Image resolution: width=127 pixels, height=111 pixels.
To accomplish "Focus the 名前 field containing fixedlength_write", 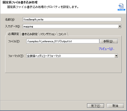I will point(72,19).
